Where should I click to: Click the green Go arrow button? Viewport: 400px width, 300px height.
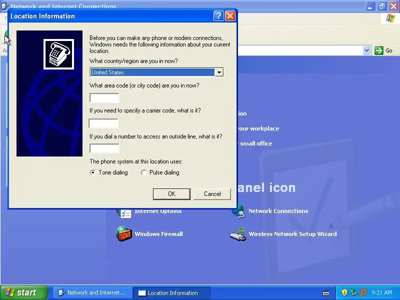click(x=379, y=50)
